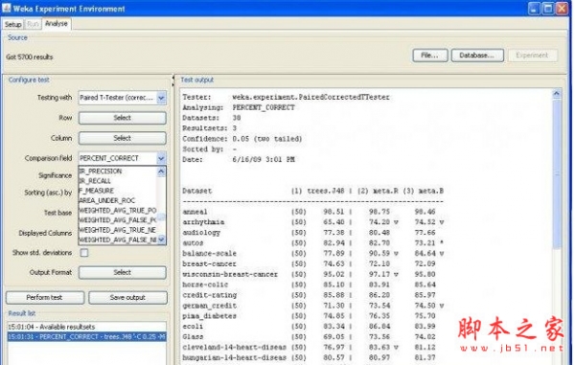Click the wisconsin-breast-cancer dataset row
This screenshot has width=575, height=365.
(x=312, y=275)
